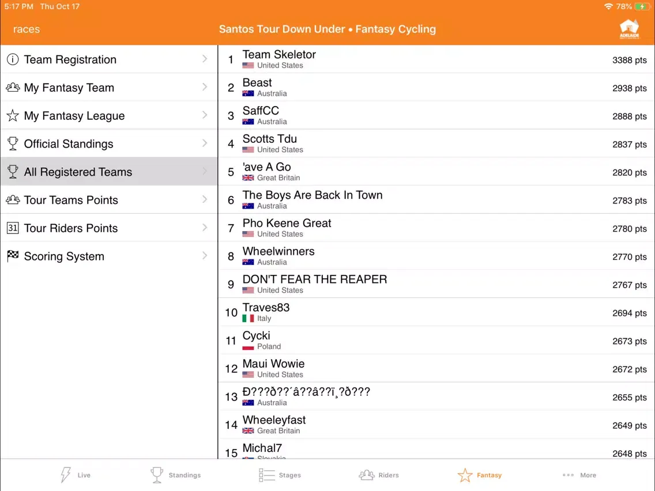655x491 pixels.
Task: Open The Boys Are Back In Town
Action: 436,200
